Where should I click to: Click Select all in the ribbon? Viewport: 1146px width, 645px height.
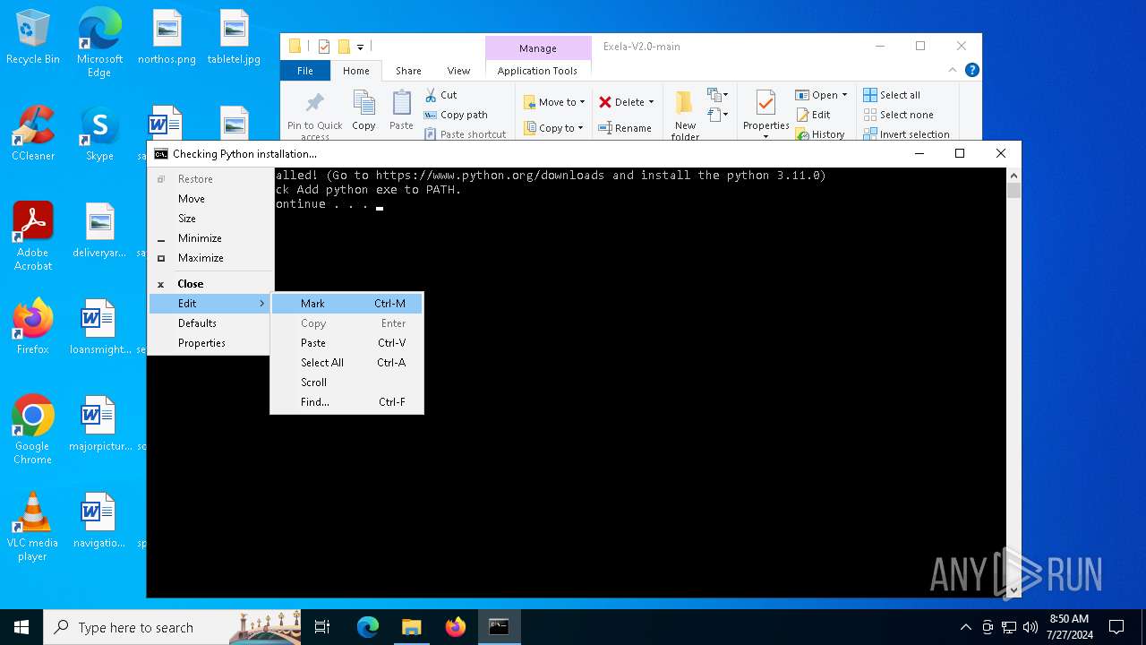892,95
